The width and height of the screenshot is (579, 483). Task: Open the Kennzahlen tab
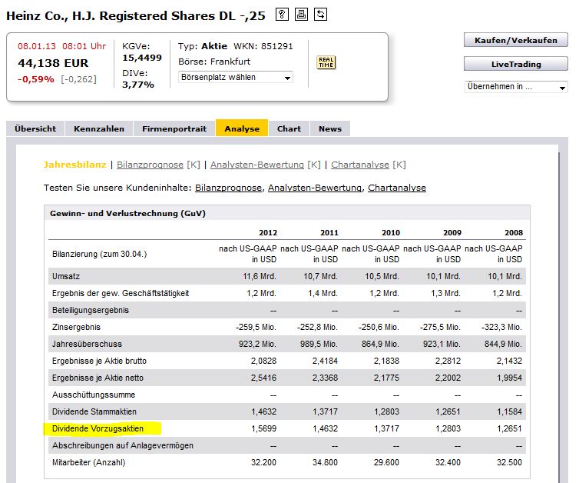tap(99, 128)
